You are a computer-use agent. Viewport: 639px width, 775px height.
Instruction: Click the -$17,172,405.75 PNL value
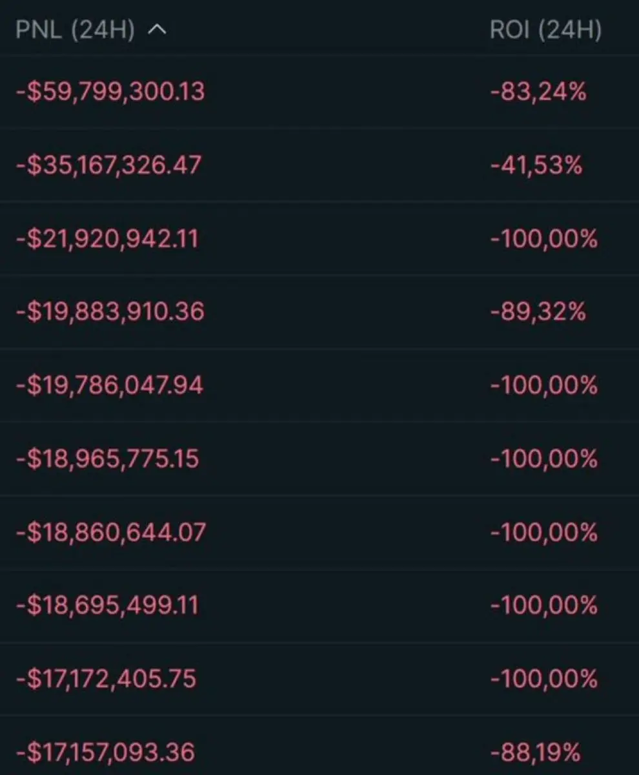click(107, 679)
